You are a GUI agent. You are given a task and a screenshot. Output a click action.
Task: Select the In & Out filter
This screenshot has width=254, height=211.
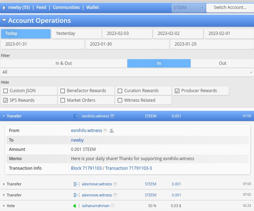click(64, 63)
